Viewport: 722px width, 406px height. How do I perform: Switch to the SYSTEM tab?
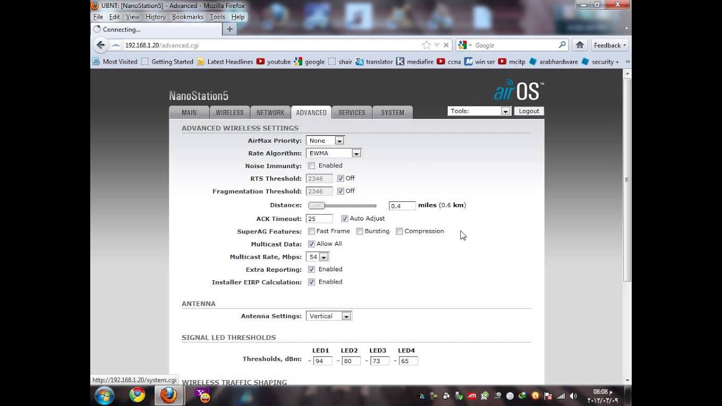click(393, 113)
